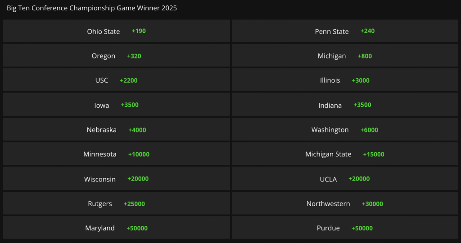Add Oregon +320 to bet slip
The image size is (461, 243).
116,56
